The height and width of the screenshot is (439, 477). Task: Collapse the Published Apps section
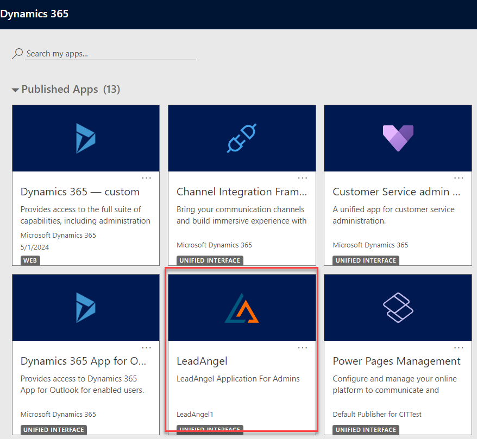pyautogui.click(x=15, y=90)
